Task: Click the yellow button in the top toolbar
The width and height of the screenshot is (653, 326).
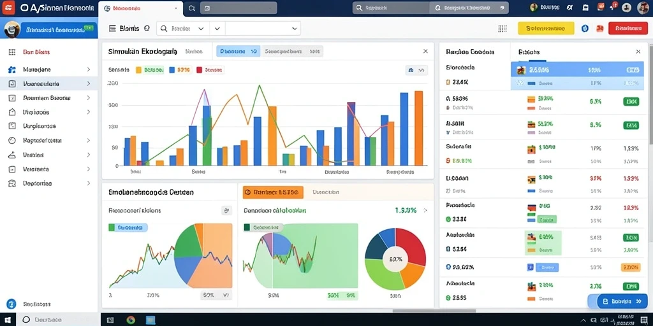Action: pyautogui.click(x=546, y=28)
